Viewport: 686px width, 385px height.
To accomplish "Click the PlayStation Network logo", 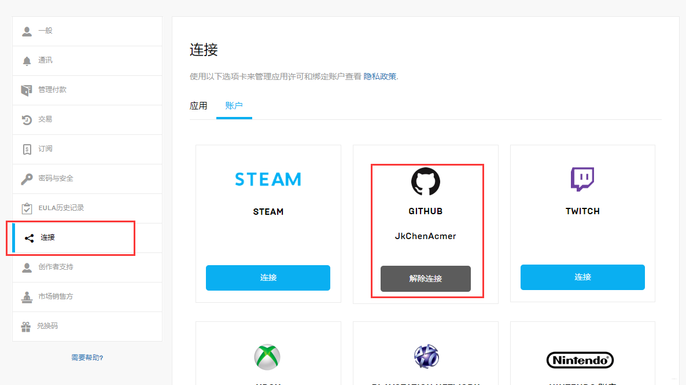I will (426, 356).
